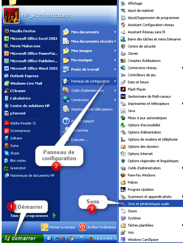This screenshot has width=183, height=243.
Task: Expand Connexions submenu arrow
Action: [x=115, y=99]
